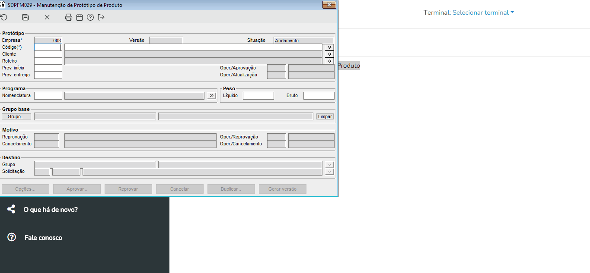Image resolution: width=590 pixels, height=273 pixels.
Task: Click the 'Prev. entrega' date field
Action: pyautogui.click(x=48, y=75)
